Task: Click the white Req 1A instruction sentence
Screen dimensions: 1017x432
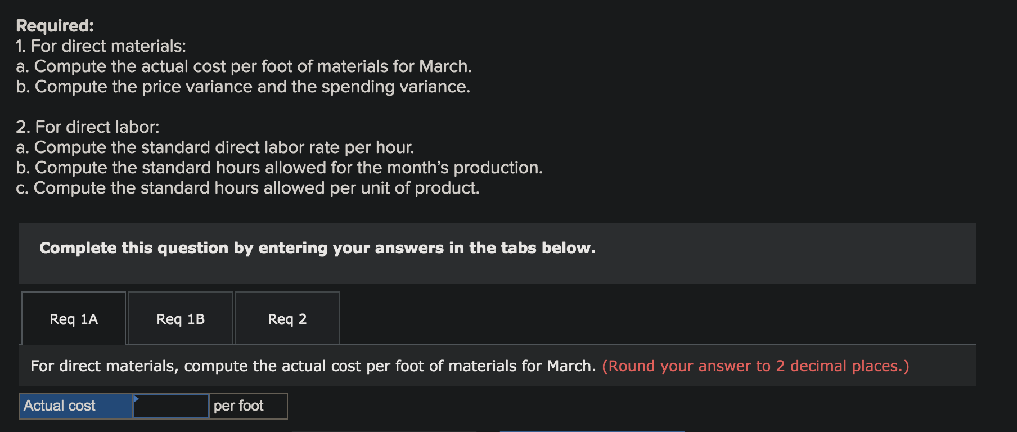Action: (313, 366)
